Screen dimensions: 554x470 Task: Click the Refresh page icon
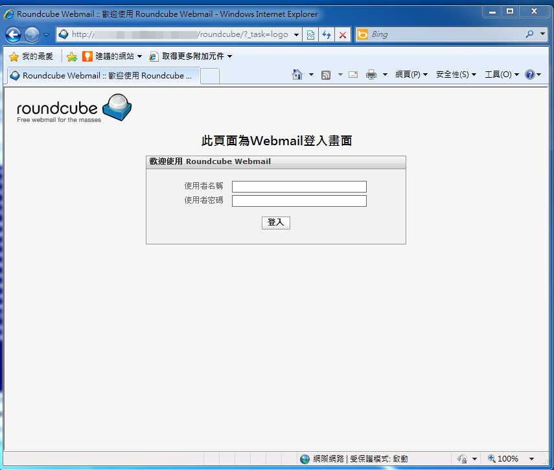[327, 35]
